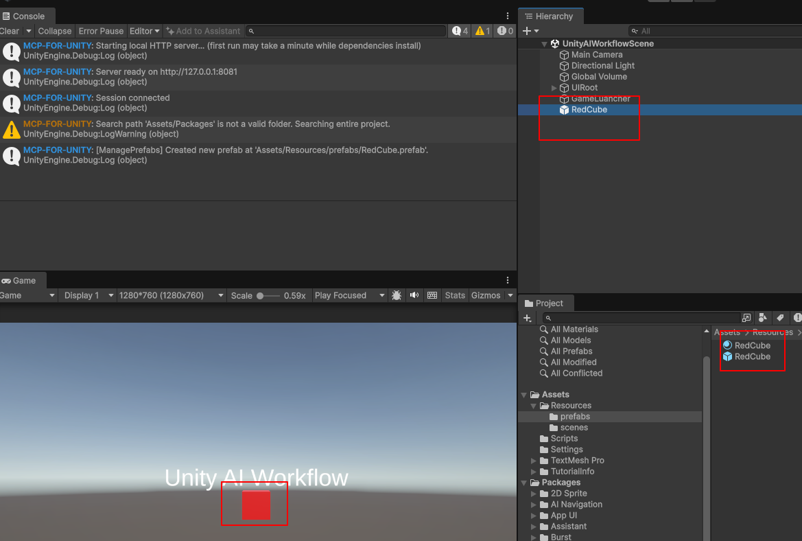Focus the Hierarchy search field
The height and width of the screenshot is (541, 802).
715,31
